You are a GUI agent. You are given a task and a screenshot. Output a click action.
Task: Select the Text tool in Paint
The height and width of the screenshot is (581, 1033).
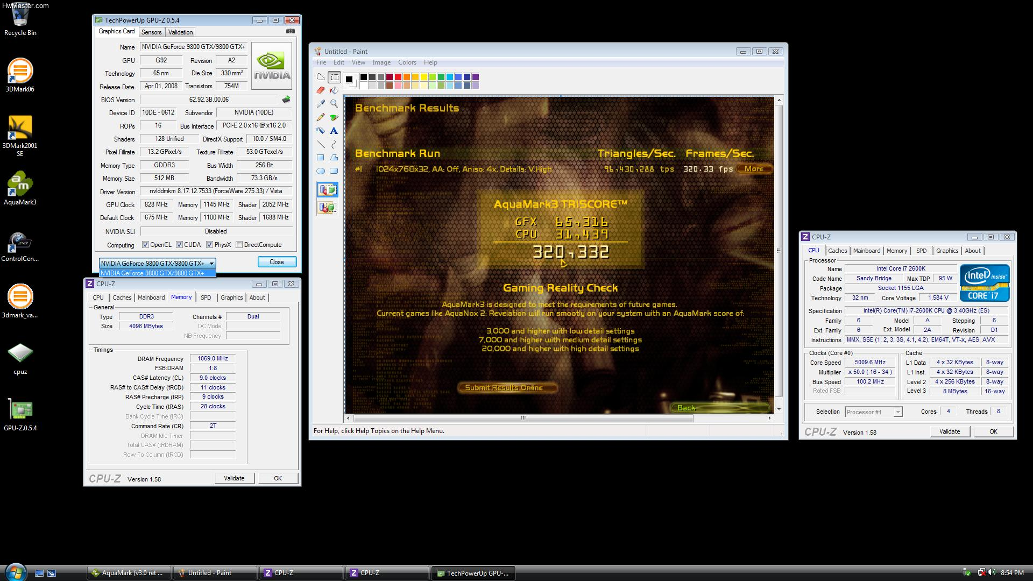click(334, 130)
